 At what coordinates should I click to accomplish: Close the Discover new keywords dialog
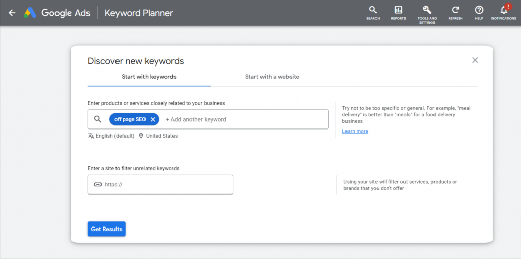(x=475, y=60)
